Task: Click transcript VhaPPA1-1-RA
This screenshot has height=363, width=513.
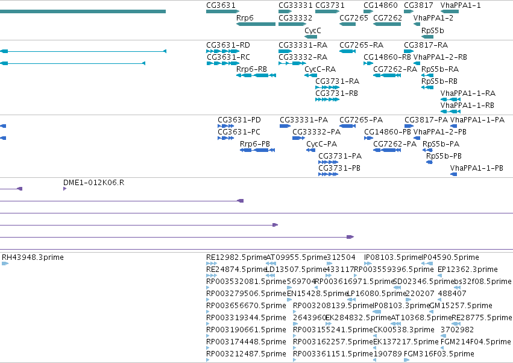Action: pos(468,93)
